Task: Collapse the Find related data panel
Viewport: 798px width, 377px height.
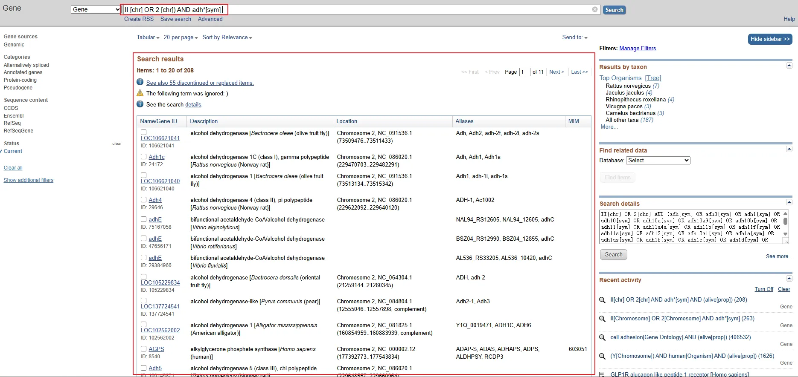Action: [x=789, y=149]
